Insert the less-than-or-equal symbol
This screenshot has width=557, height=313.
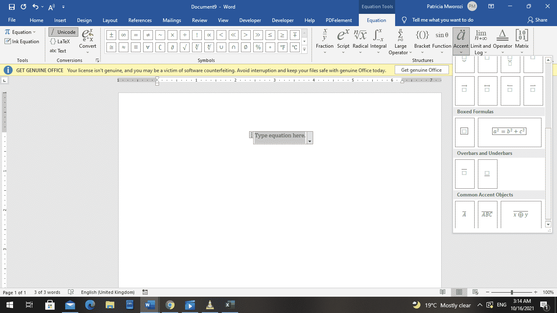(x=270, y=35)
